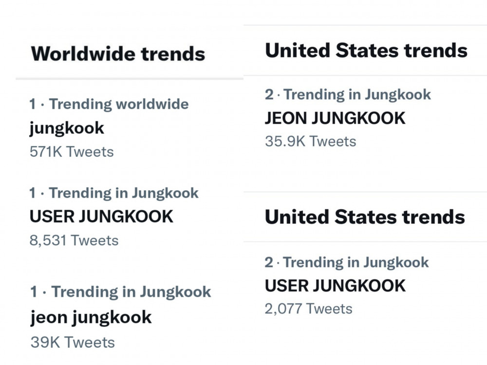Click '1 · Trending worldwide' label
Viewport: 487px width, 365px height.
(109, 104)
